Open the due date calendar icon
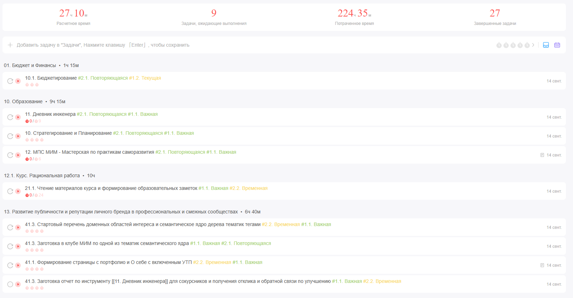The image size is (573, 298). 557,45
